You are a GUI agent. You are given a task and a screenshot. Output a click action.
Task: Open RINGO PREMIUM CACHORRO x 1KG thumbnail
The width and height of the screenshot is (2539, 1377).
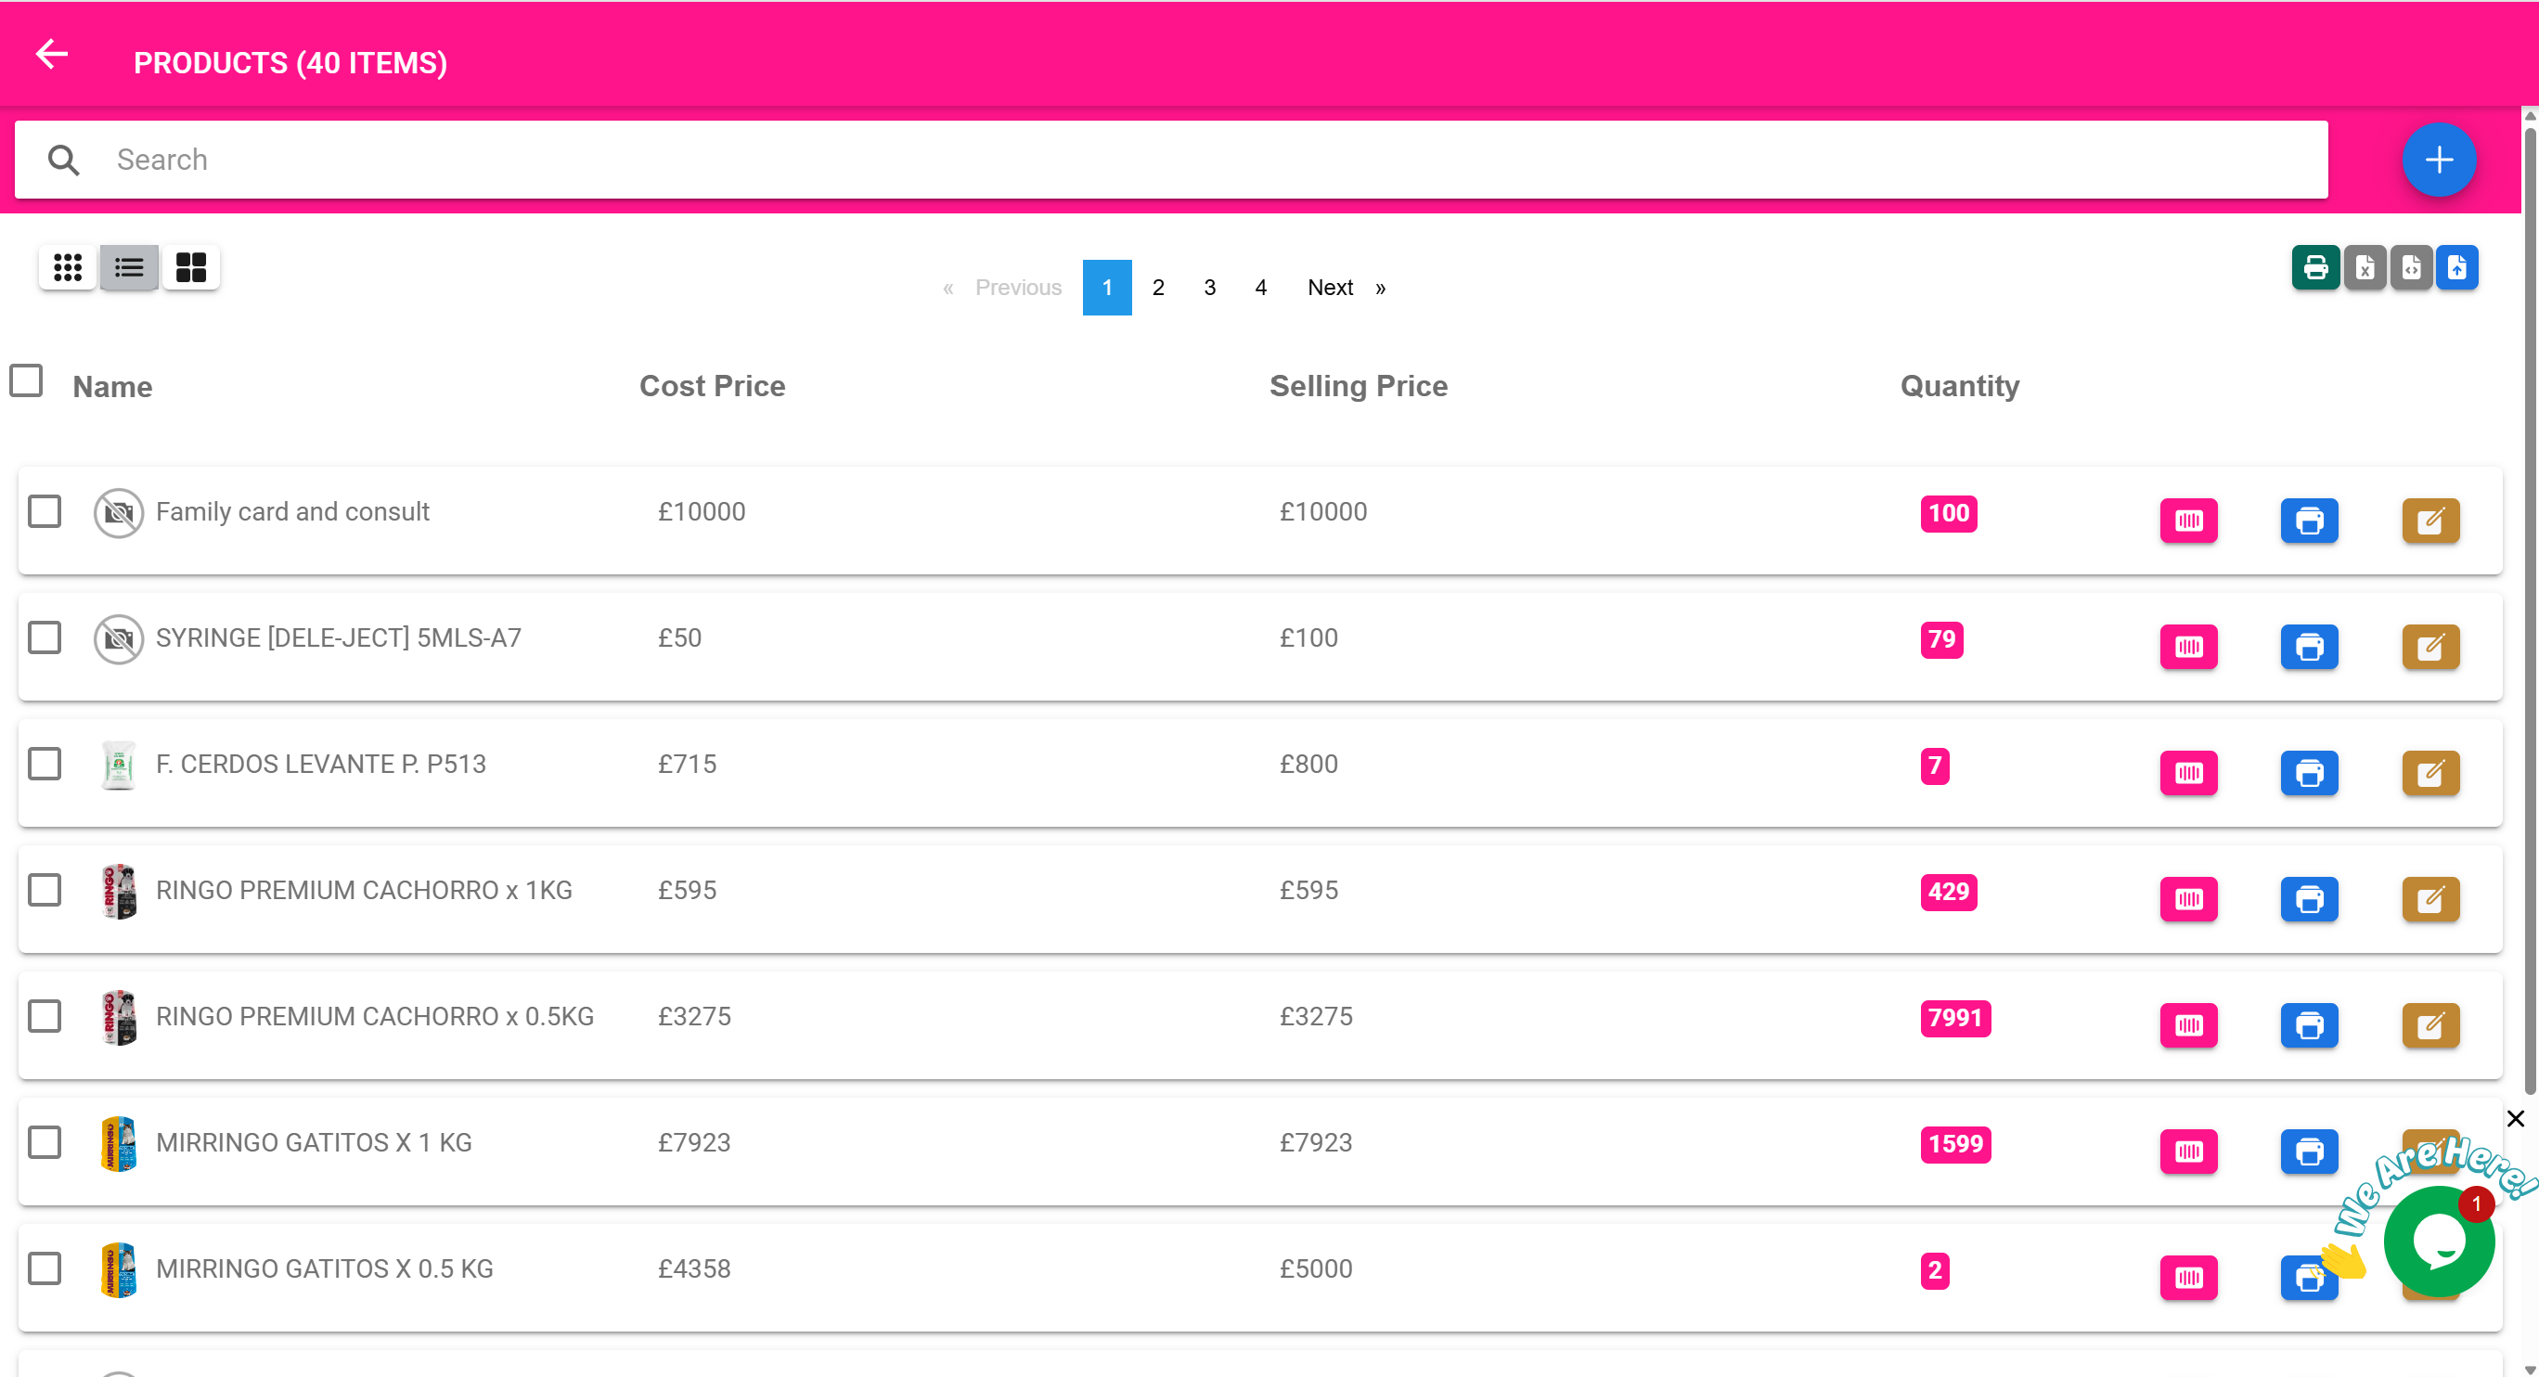click(118, 891)
